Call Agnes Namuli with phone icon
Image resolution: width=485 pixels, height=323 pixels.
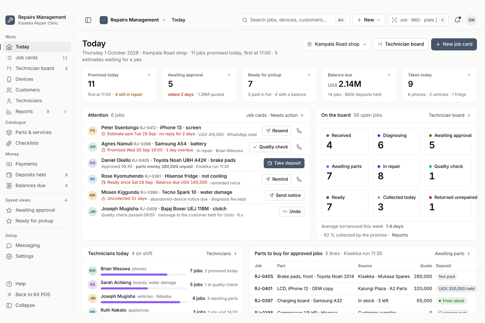(299, 147)
